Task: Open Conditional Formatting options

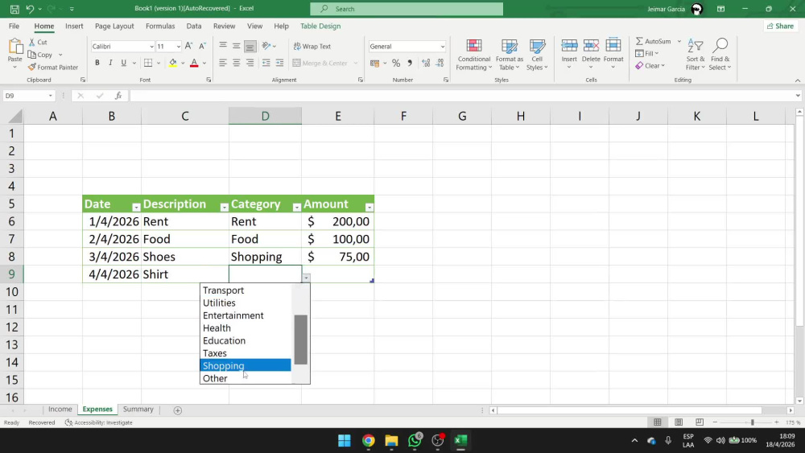Action: tap(474, 55)
